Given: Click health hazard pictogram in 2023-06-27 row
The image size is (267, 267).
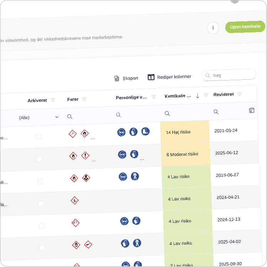Looking at the screenshot, I should click(x=86, y=178).
